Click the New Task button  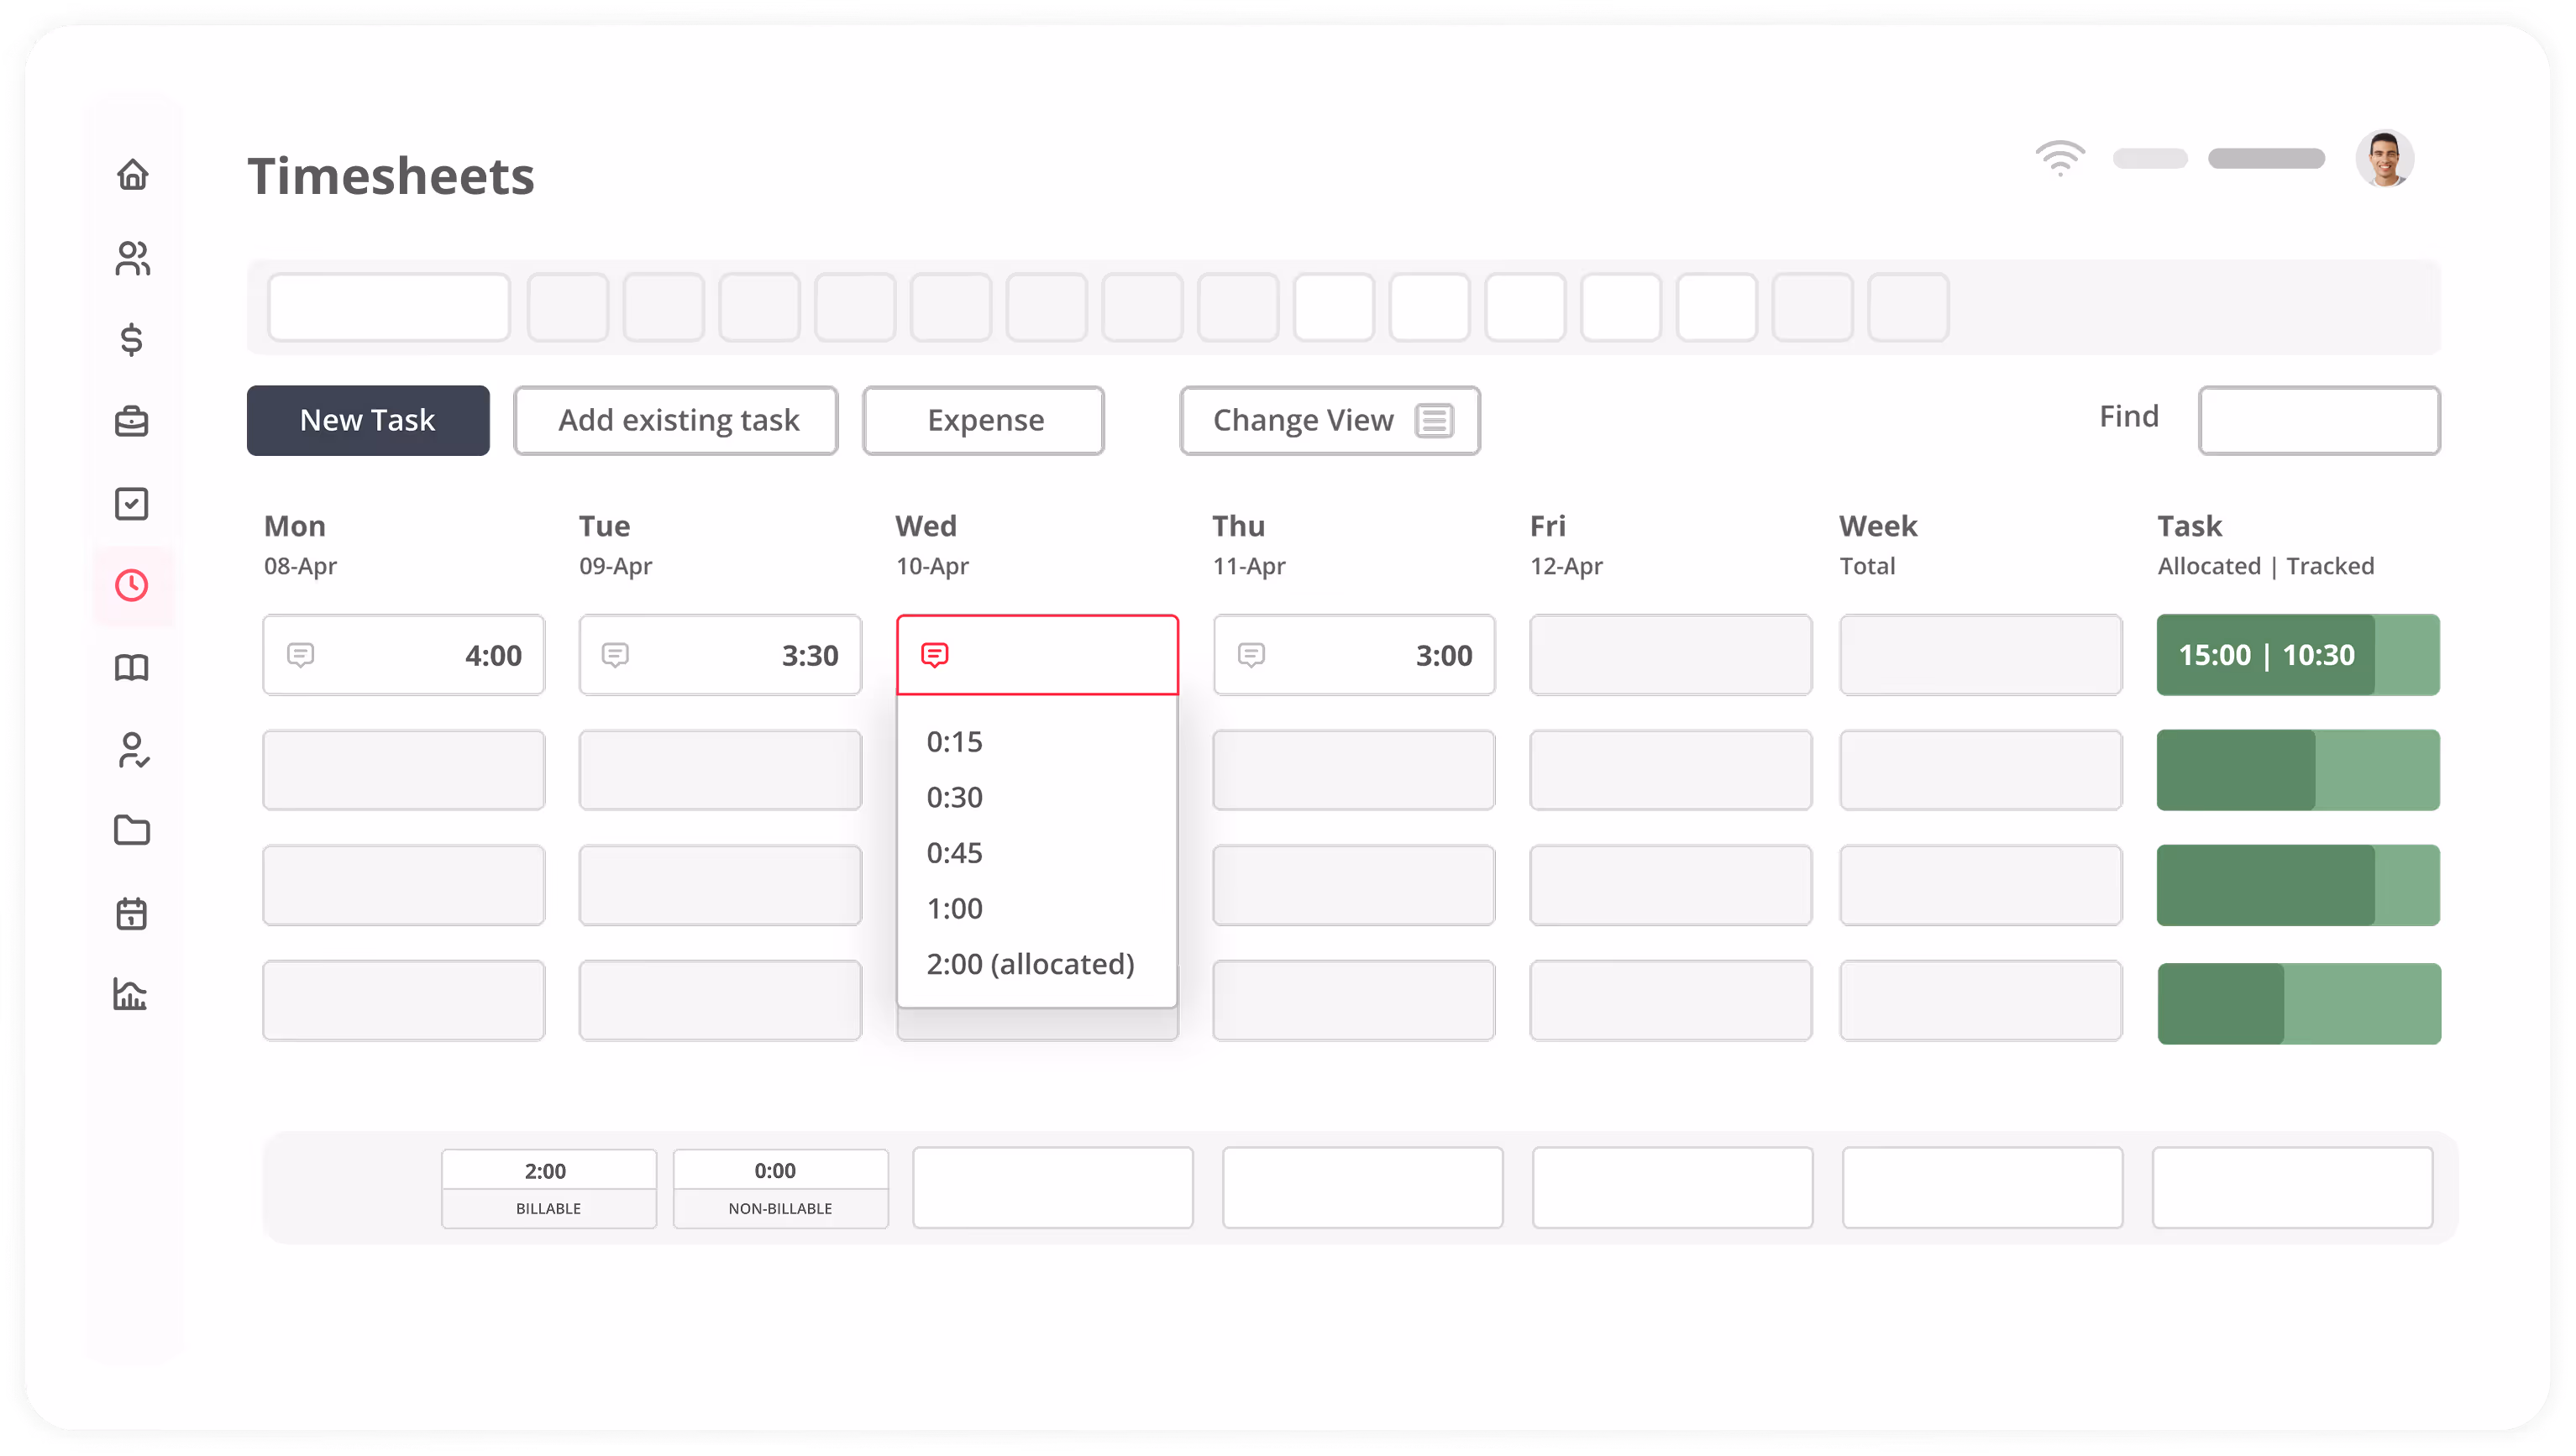pyautogui.click(x=368, y=421)
